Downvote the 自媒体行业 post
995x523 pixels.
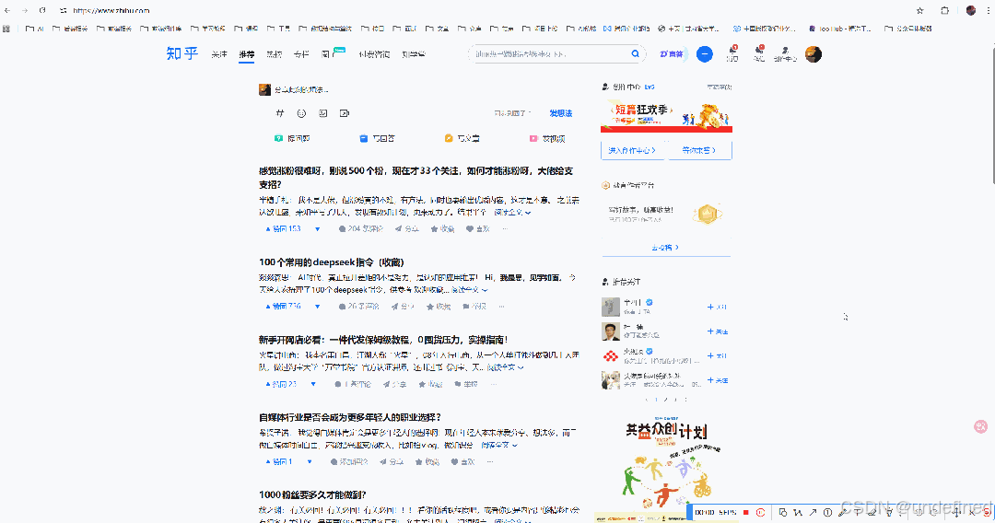[310, 462]
